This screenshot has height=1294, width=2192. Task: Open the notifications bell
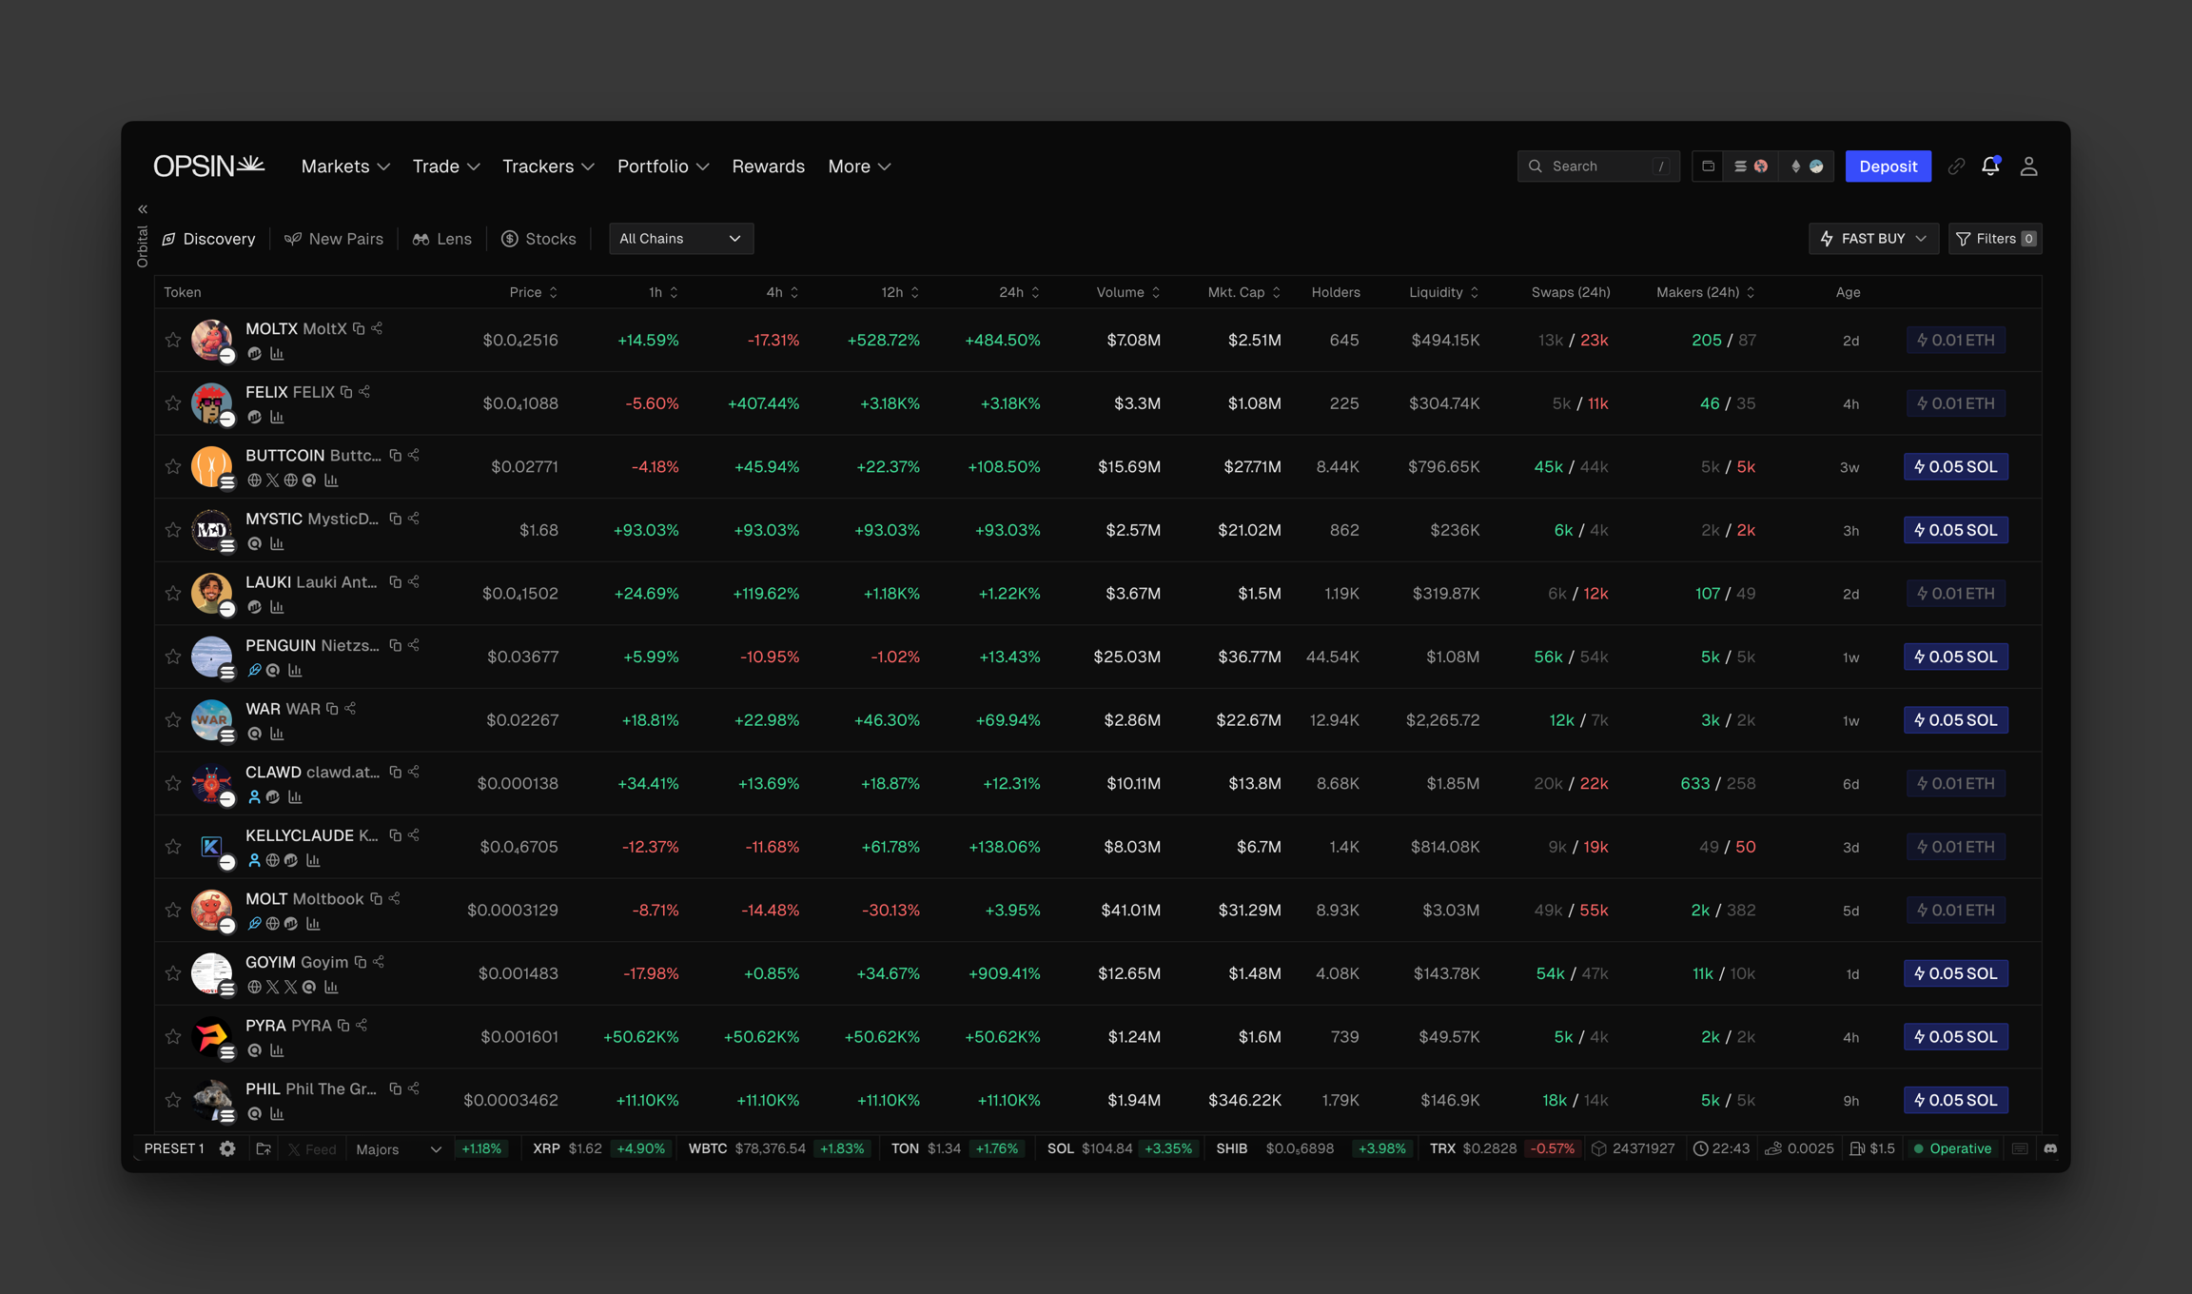tap(1990, 167)
